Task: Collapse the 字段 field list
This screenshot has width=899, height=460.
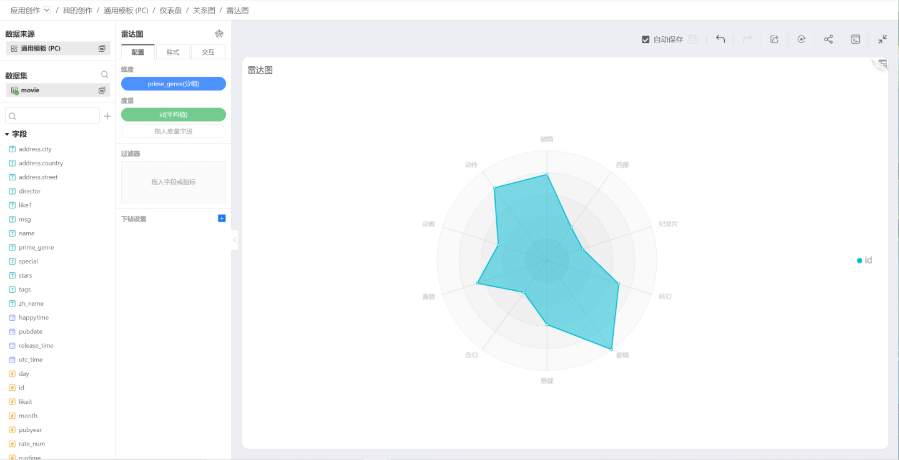Action: tap(7, 134)
